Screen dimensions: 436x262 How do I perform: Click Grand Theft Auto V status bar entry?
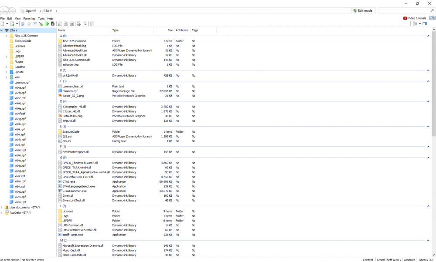pyautogui.click(x=389, y=260)
